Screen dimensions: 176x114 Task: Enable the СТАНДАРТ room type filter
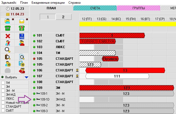pos(3,106)
